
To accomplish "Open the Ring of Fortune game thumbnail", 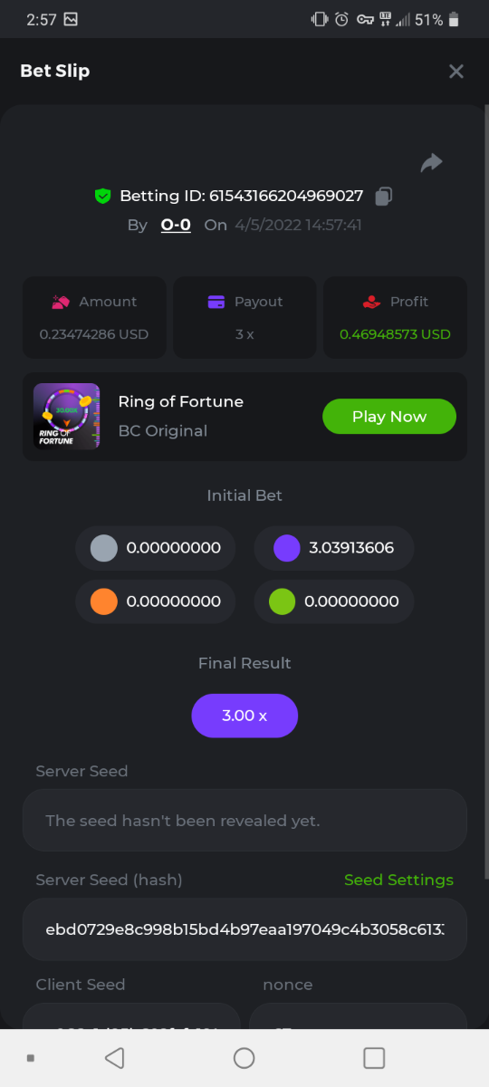I will click(67, 416).
